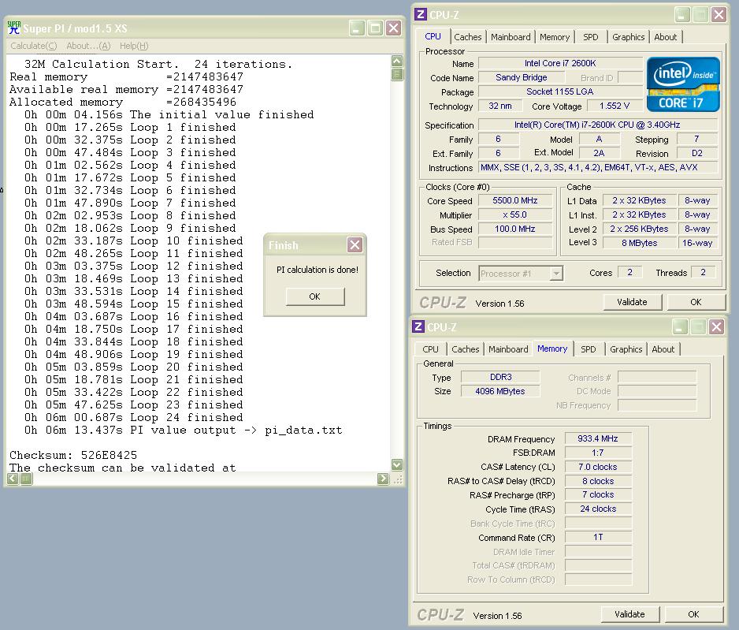739x630 pixels.
Task: Select Mainboard tab in top CPU-Z window
Action: click(x=511, y=37)
